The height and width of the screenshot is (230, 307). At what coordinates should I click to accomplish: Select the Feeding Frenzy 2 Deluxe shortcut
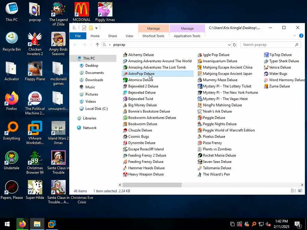[147, 155]
